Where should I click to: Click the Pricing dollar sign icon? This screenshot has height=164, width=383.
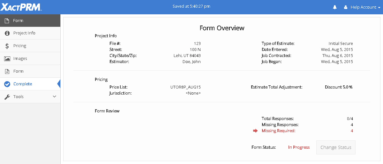point(7,46)
